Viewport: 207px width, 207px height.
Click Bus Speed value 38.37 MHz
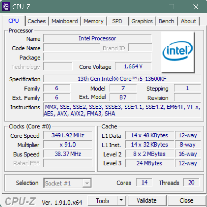pyautogui.click(x=68, y=154)
